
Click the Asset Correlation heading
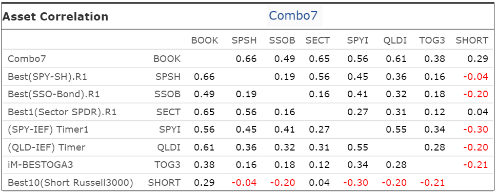[x=55, y=16]
